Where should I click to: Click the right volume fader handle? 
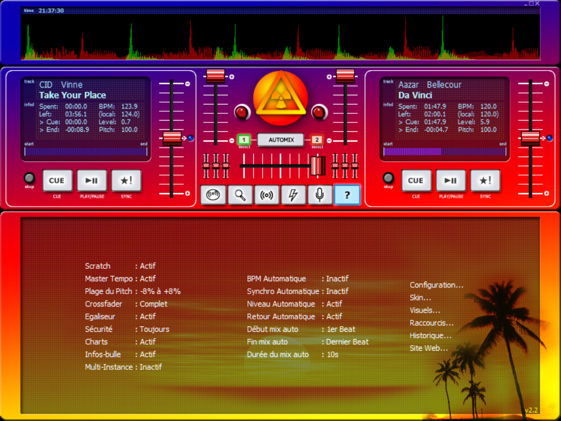[x=345, y=76]
